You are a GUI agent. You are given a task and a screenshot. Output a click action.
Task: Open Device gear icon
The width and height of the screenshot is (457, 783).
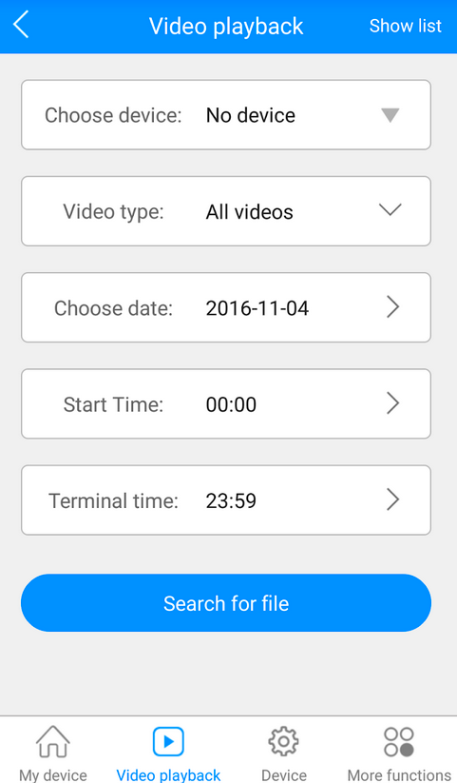pos(283,741)
